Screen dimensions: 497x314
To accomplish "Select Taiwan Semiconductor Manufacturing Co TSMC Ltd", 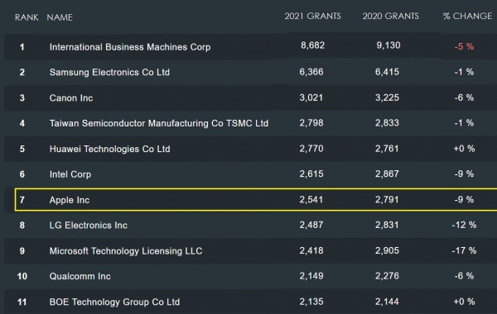I will (x=159, y=123).
